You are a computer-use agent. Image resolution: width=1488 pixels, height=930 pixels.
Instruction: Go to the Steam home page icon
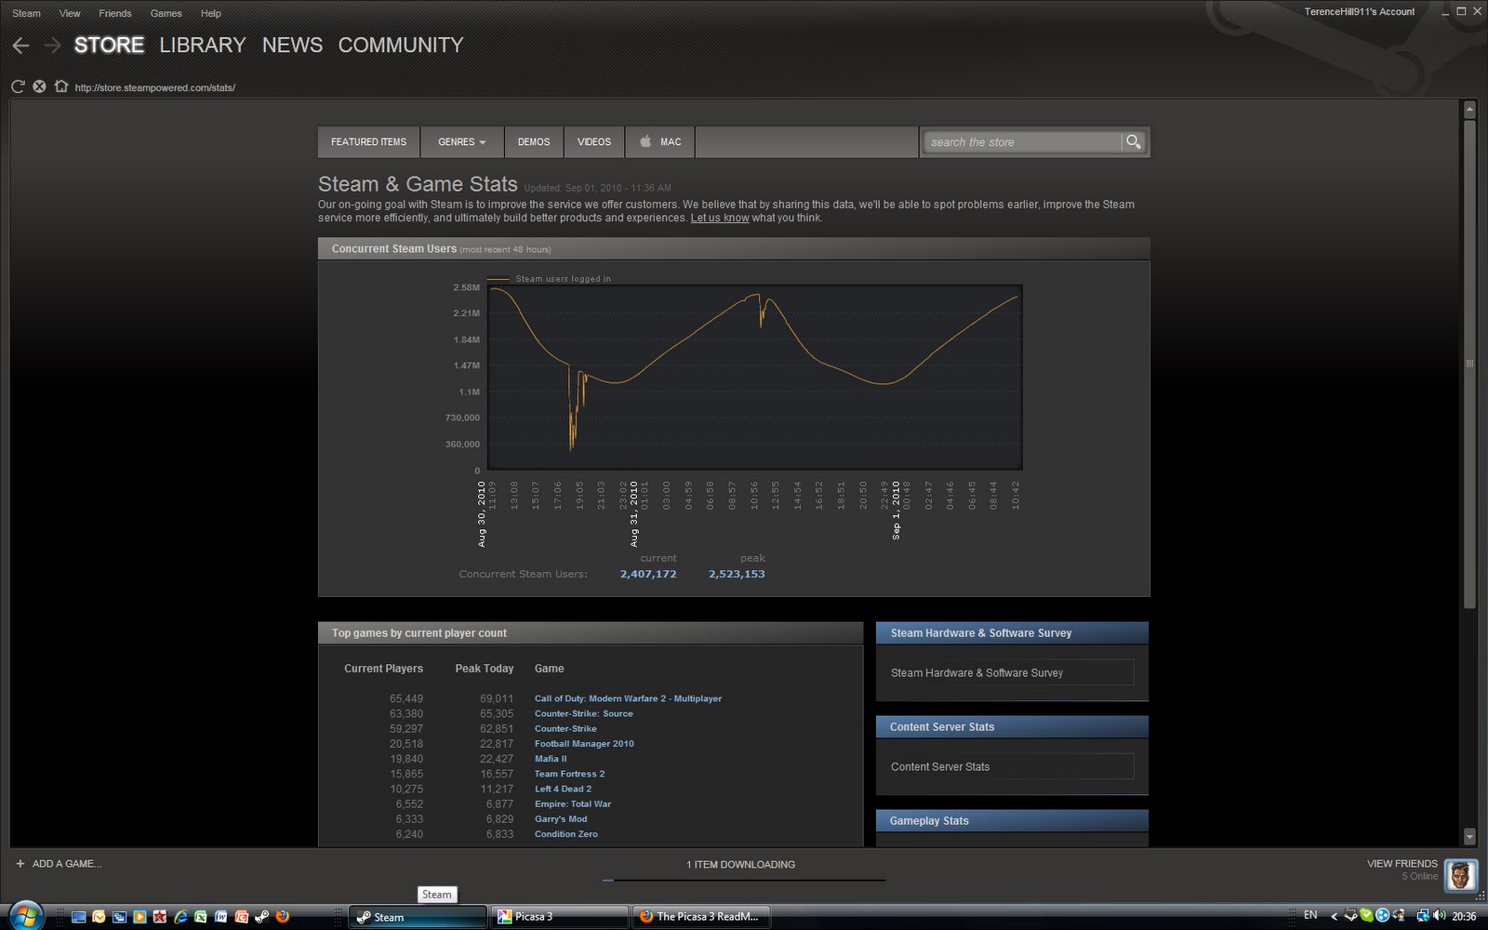[61, 86]
